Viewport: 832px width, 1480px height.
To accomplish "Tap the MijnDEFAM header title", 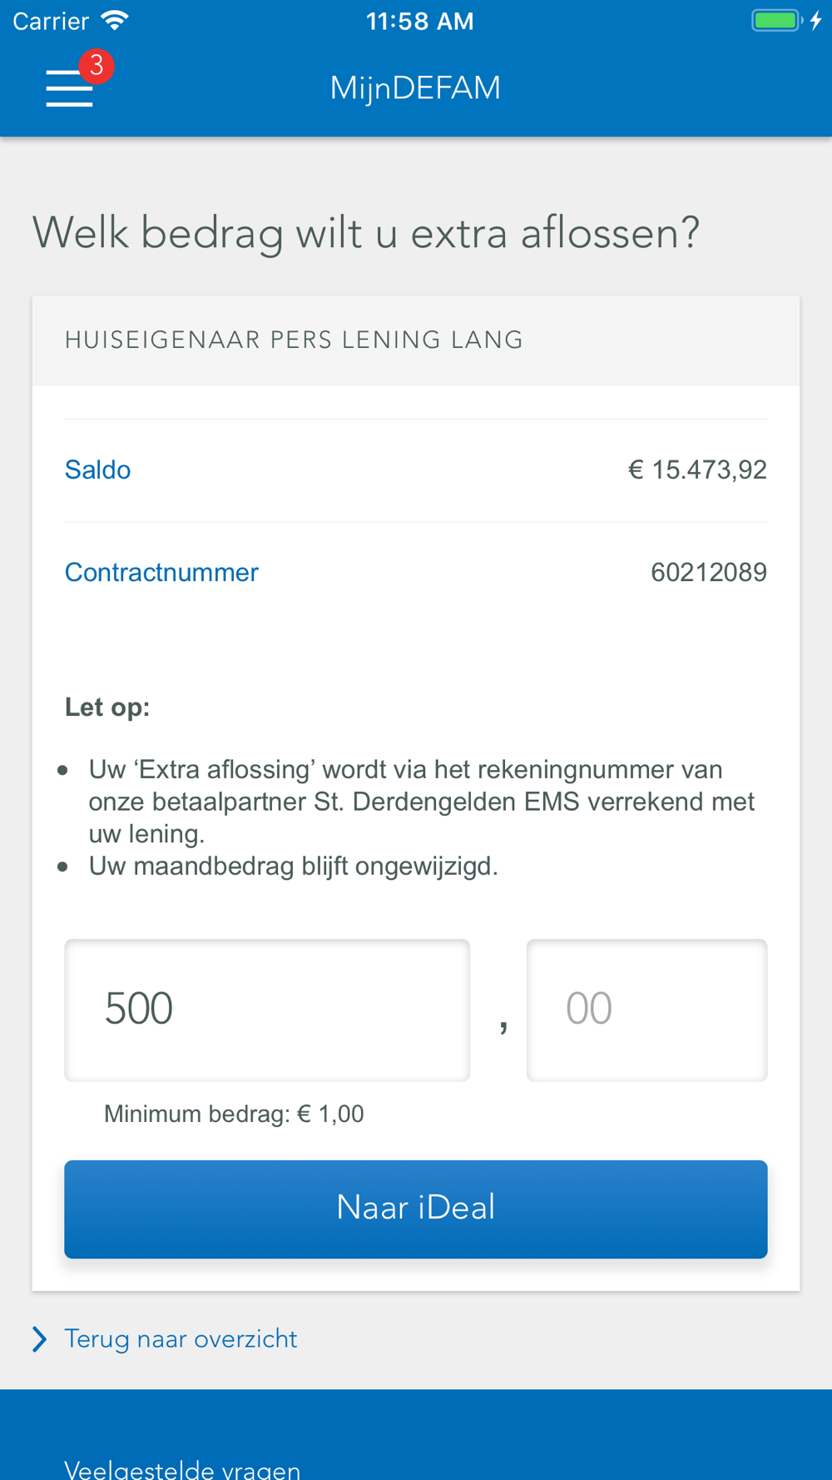I will point(415,88).
